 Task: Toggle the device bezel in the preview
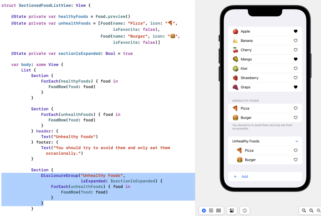(245, 210)
